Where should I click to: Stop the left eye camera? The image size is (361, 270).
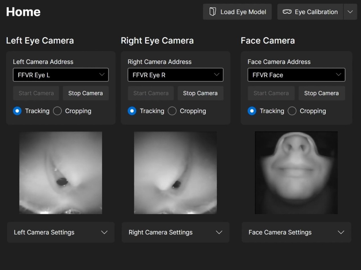[x=85, y=93]
